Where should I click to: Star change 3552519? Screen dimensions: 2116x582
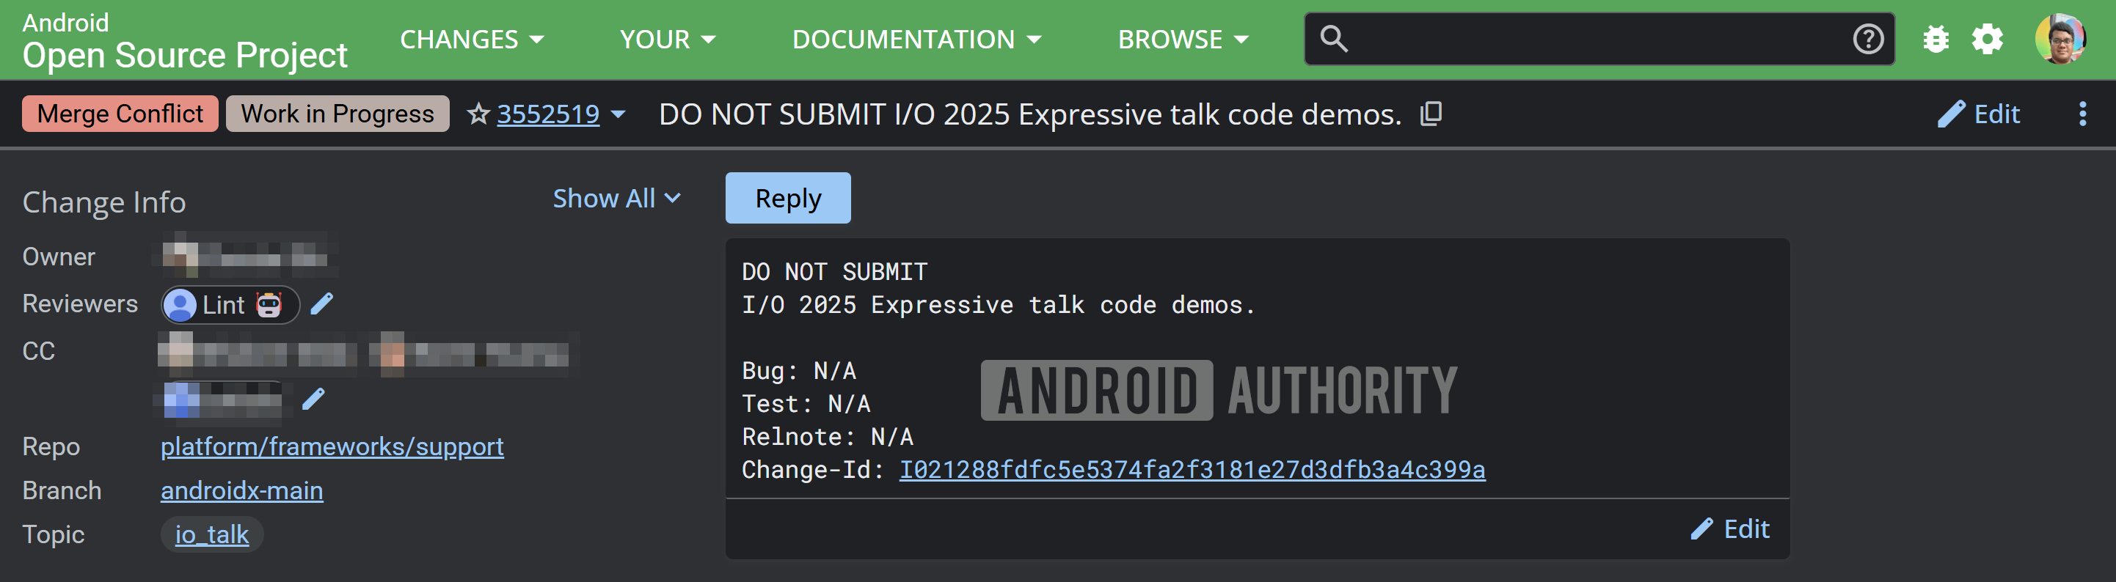click(x=477, y=114)
